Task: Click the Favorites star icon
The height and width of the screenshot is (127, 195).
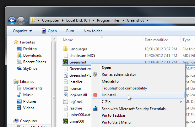Action: [16, 42]
